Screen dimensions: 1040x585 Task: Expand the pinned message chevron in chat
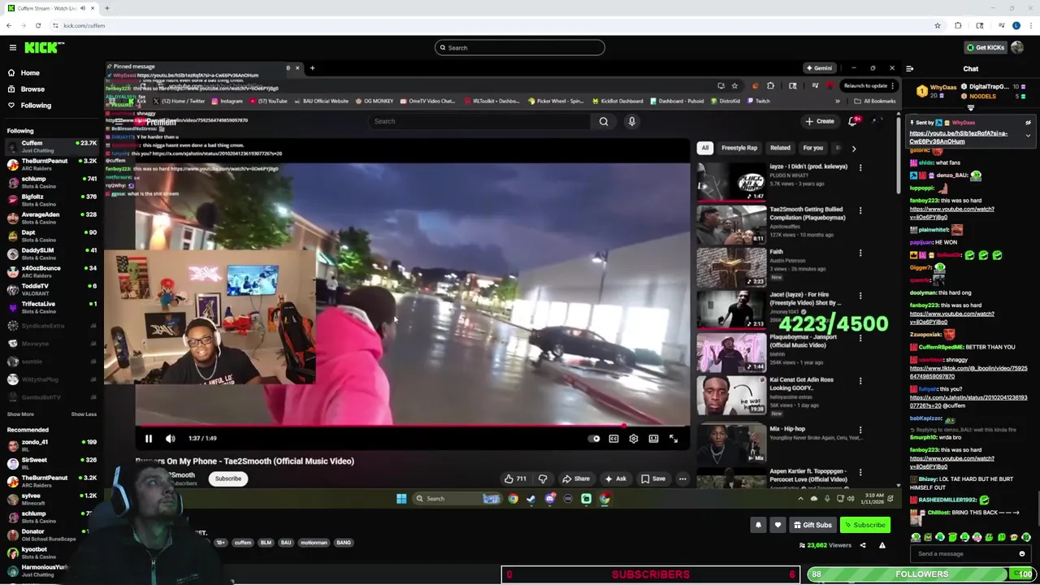pyautogui.click(x=1028, y=136)
